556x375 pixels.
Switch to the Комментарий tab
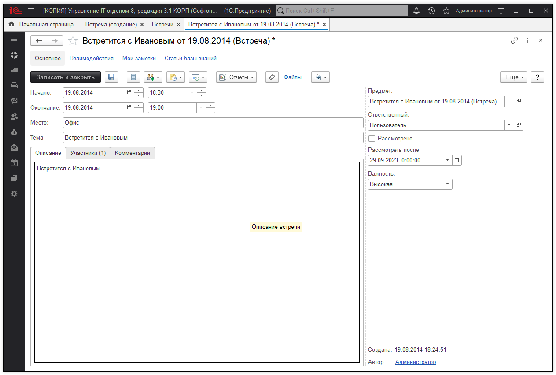(133, 153)
